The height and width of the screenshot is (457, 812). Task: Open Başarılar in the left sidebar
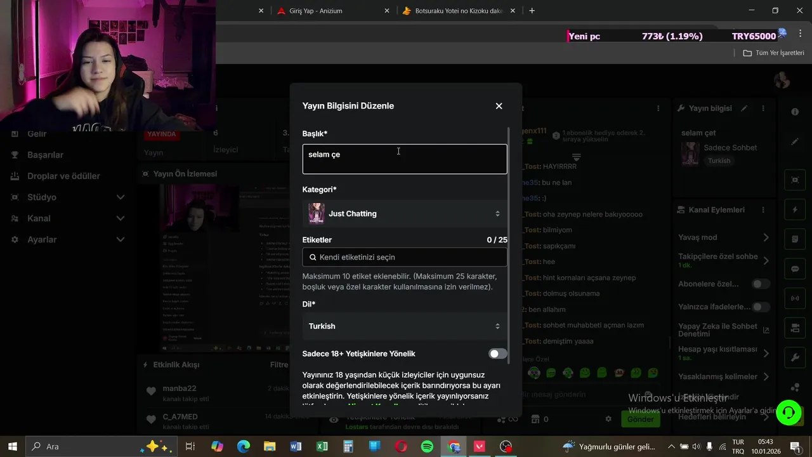pyautogui.click(x=45, y=155)
